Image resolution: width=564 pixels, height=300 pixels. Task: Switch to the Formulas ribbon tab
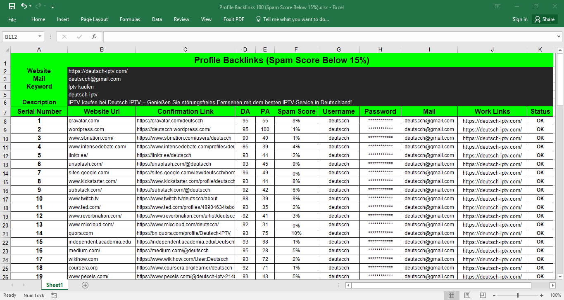pyautogui.click(x=130, y=19)
